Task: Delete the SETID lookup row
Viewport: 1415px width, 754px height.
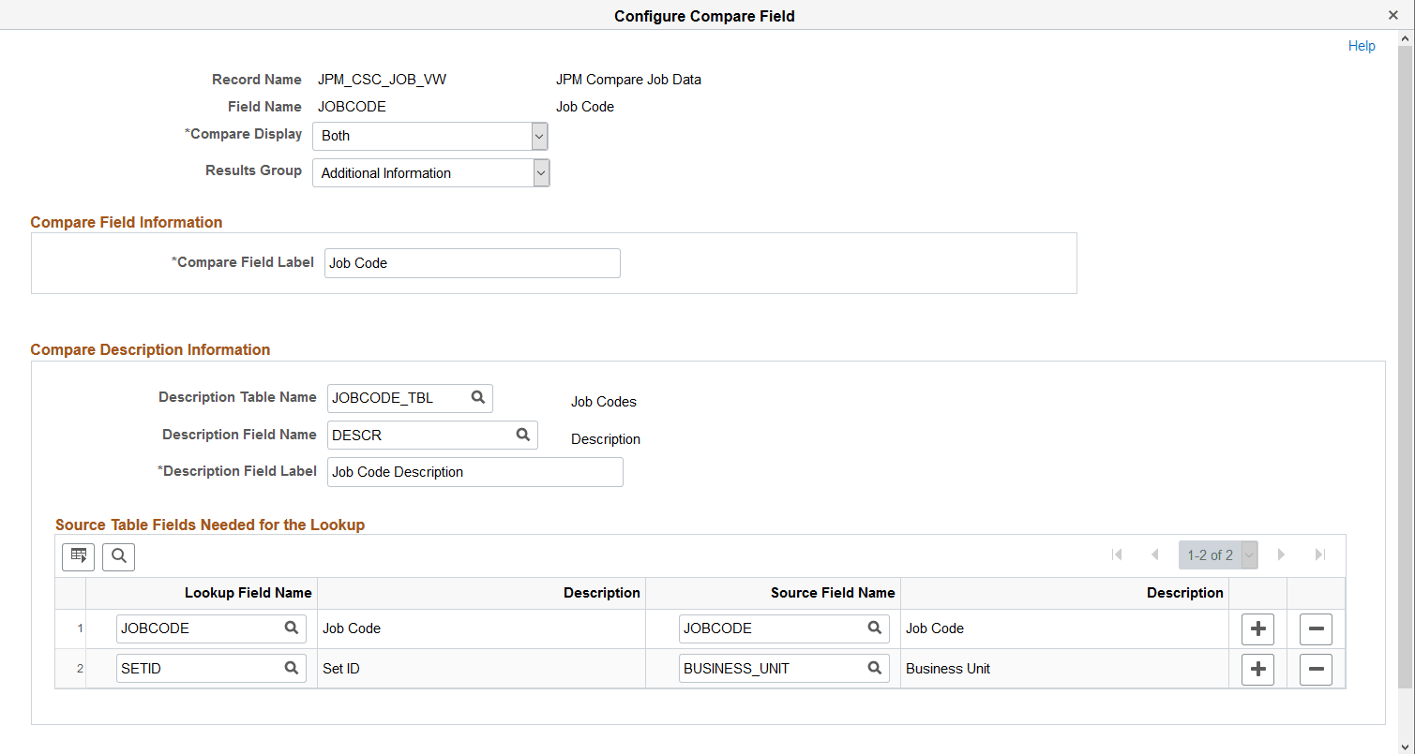Action: (1316, 669)
